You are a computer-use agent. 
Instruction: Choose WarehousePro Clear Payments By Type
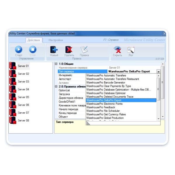point(121,86)
